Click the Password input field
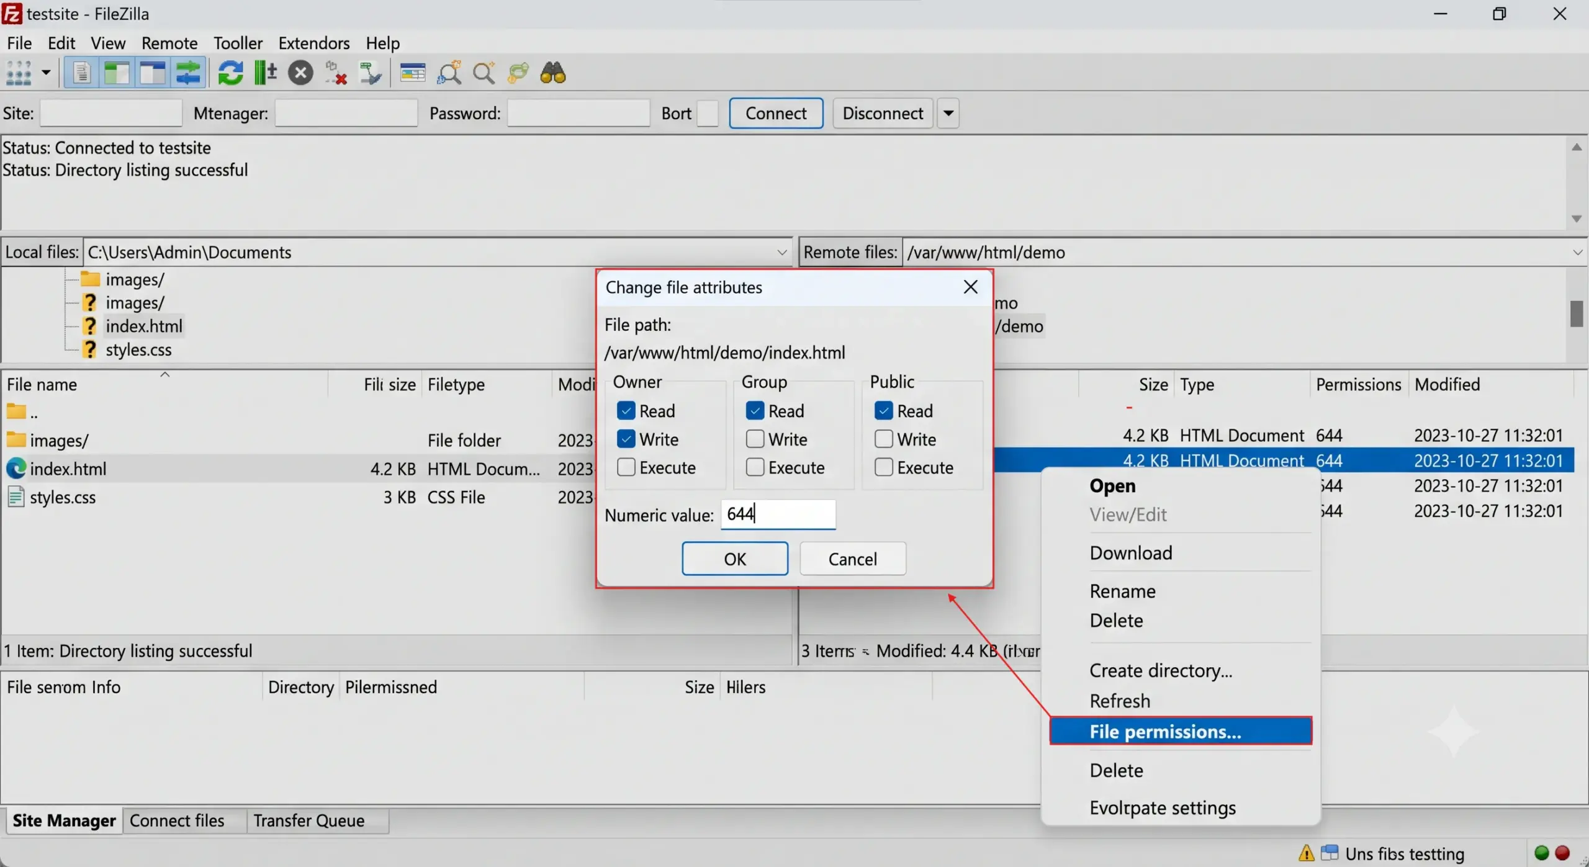 pyautogui.click(x=578, y=113)
